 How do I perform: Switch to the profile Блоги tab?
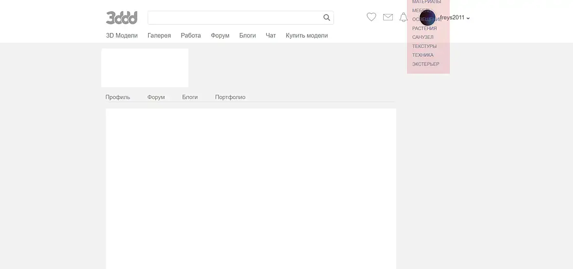pyautogui.click(x=190, y=97)
